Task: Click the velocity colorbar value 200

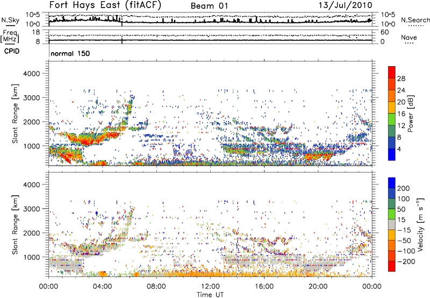Action: tap(404, 188)
